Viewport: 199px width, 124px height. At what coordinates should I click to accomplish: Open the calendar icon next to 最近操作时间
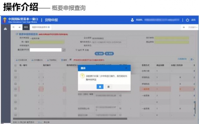(64, 50)
